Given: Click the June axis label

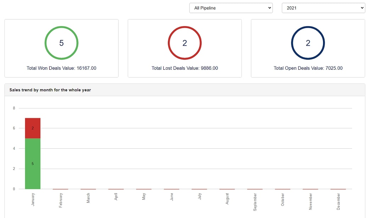Looking at the screenshot, I should [172, 197].
